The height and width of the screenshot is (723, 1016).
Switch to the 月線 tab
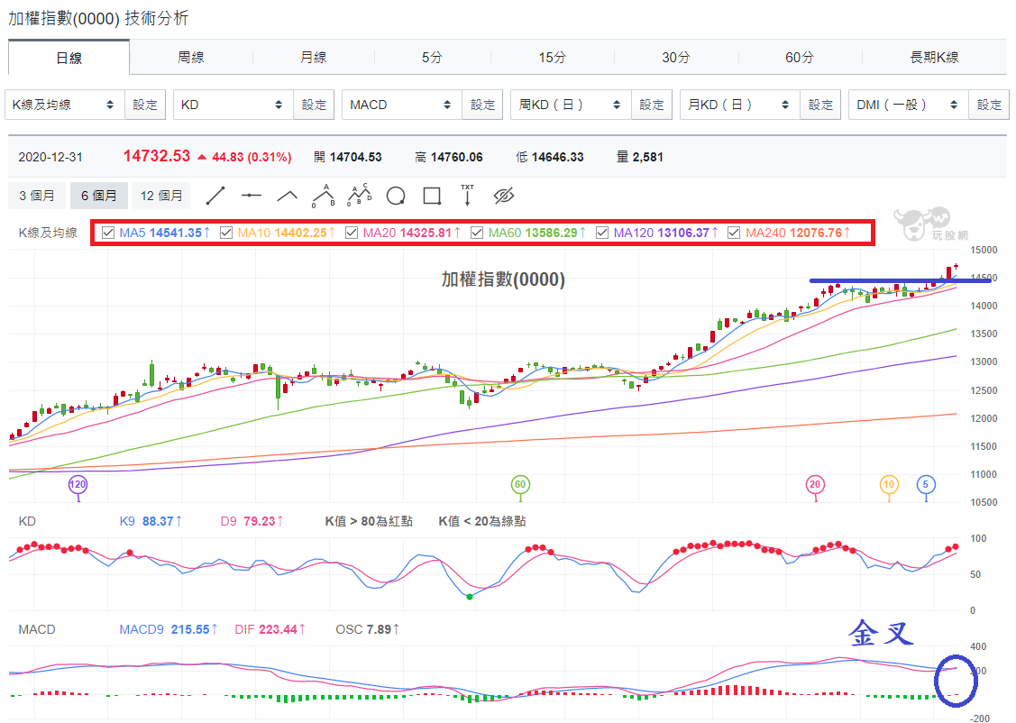[314, 57]
